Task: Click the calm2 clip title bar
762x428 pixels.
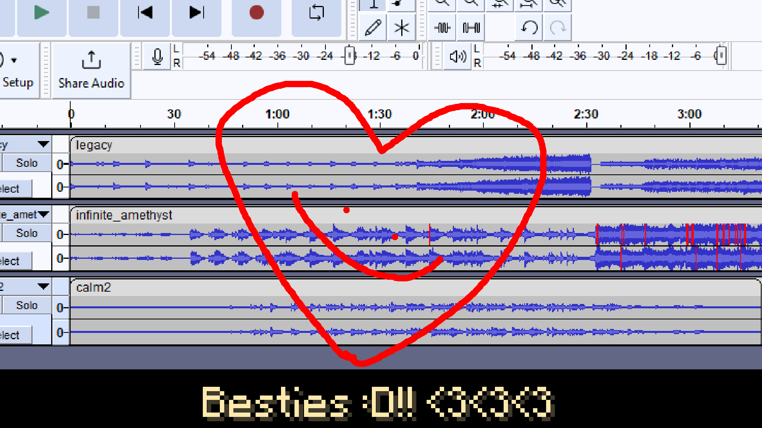Action: (x=416, y=287)
